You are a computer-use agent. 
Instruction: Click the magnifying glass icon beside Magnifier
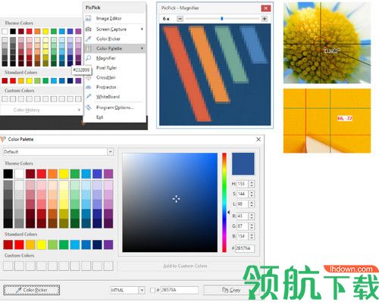(88, 58)
